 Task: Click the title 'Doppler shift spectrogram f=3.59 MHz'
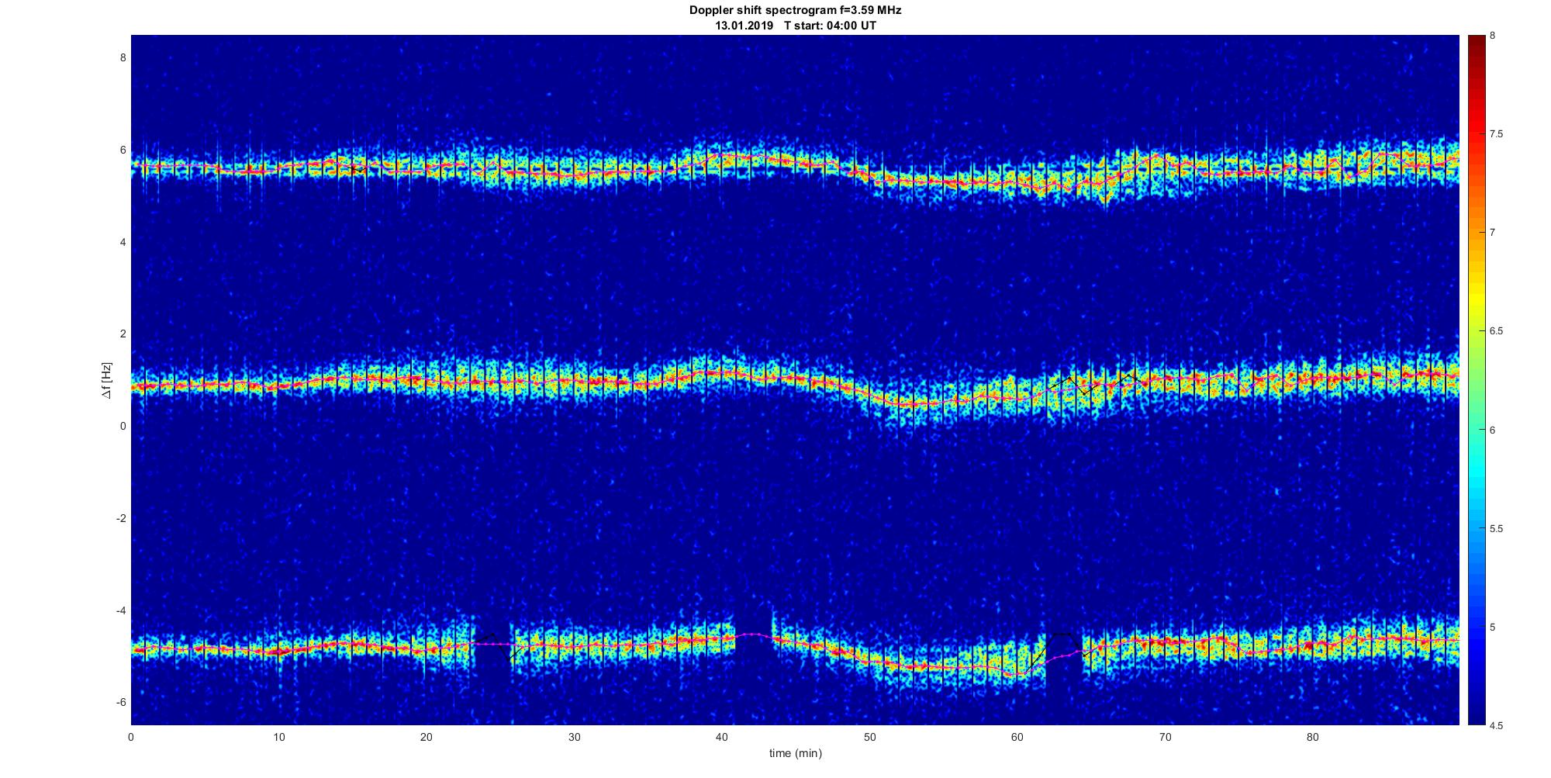coord(795,11)
